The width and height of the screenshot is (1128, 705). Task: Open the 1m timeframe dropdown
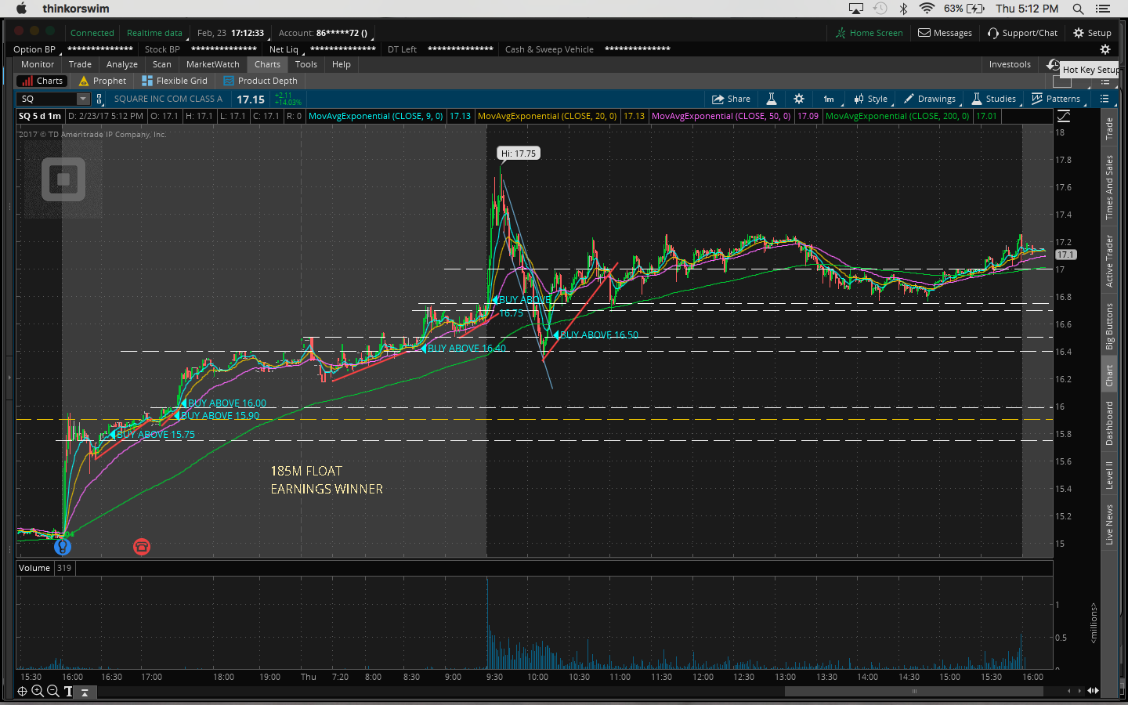[829, 99]
